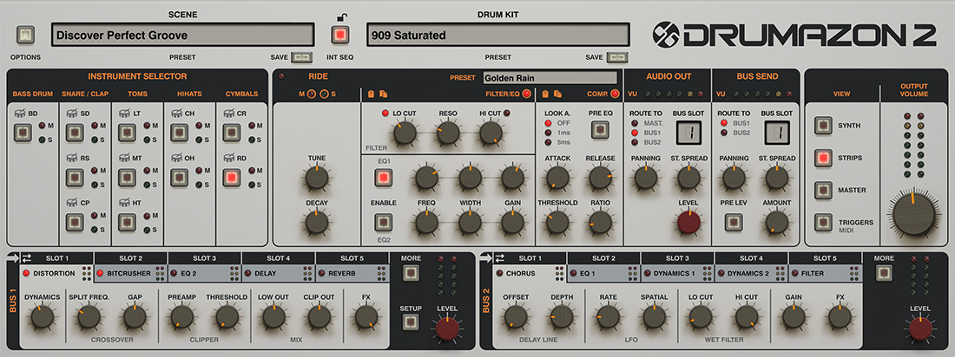This screenshot has height=357, width=955.
Task: Toggle the COMP. power LED
Action: point(614,94)
